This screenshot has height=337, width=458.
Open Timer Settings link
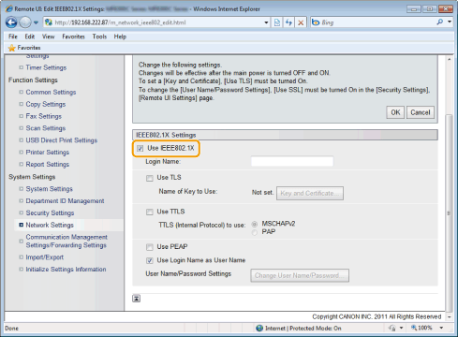click(x=46, y=67)
